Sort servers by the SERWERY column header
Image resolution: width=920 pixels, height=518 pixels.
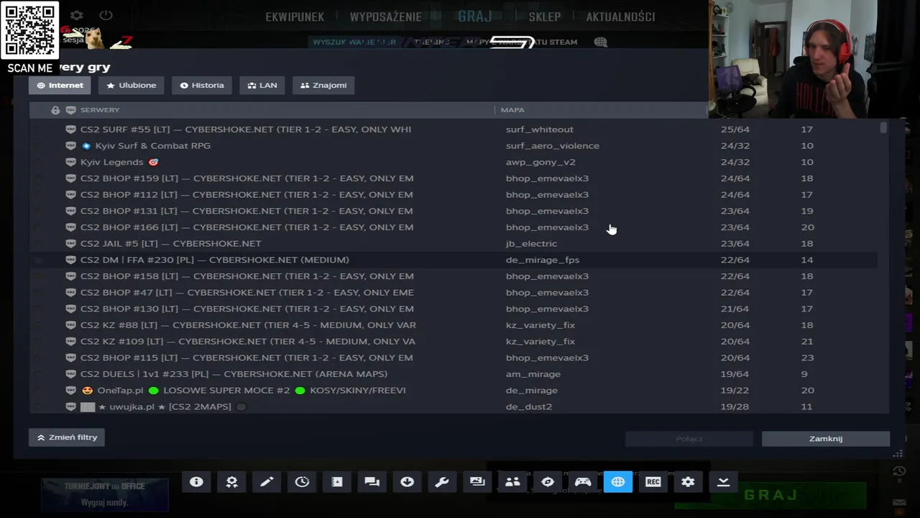click(x=100, y=110)
